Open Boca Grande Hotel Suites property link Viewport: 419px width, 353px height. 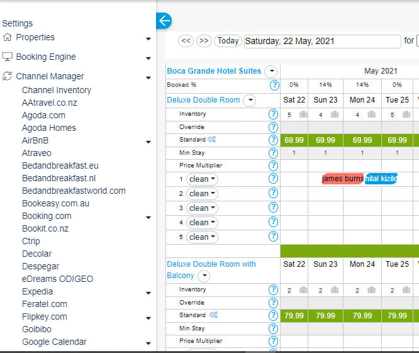[x=214, y=71]
